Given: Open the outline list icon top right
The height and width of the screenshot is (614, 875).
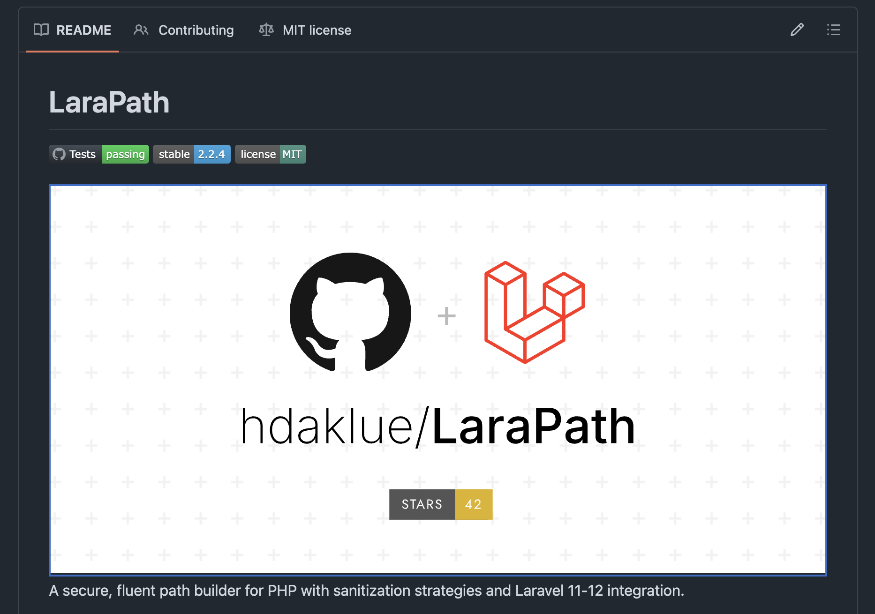Looking at the screenshot, I should point(834,30).
